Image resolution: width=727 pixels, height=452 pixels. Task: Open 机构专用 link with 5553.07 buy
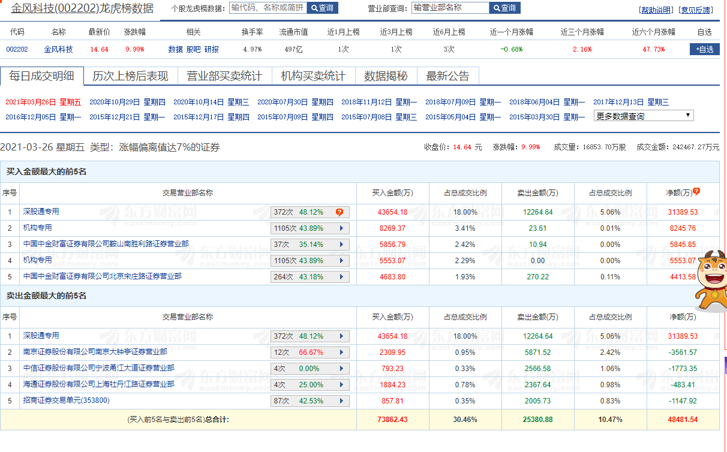click(37, 260)
